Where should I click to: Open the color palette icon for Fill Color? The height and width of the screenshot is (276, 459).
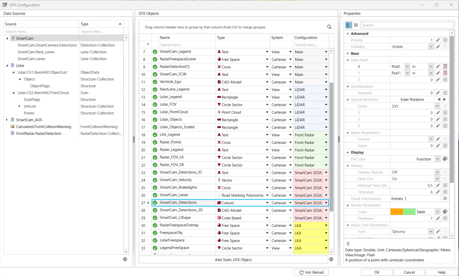[x=445, y=159]
